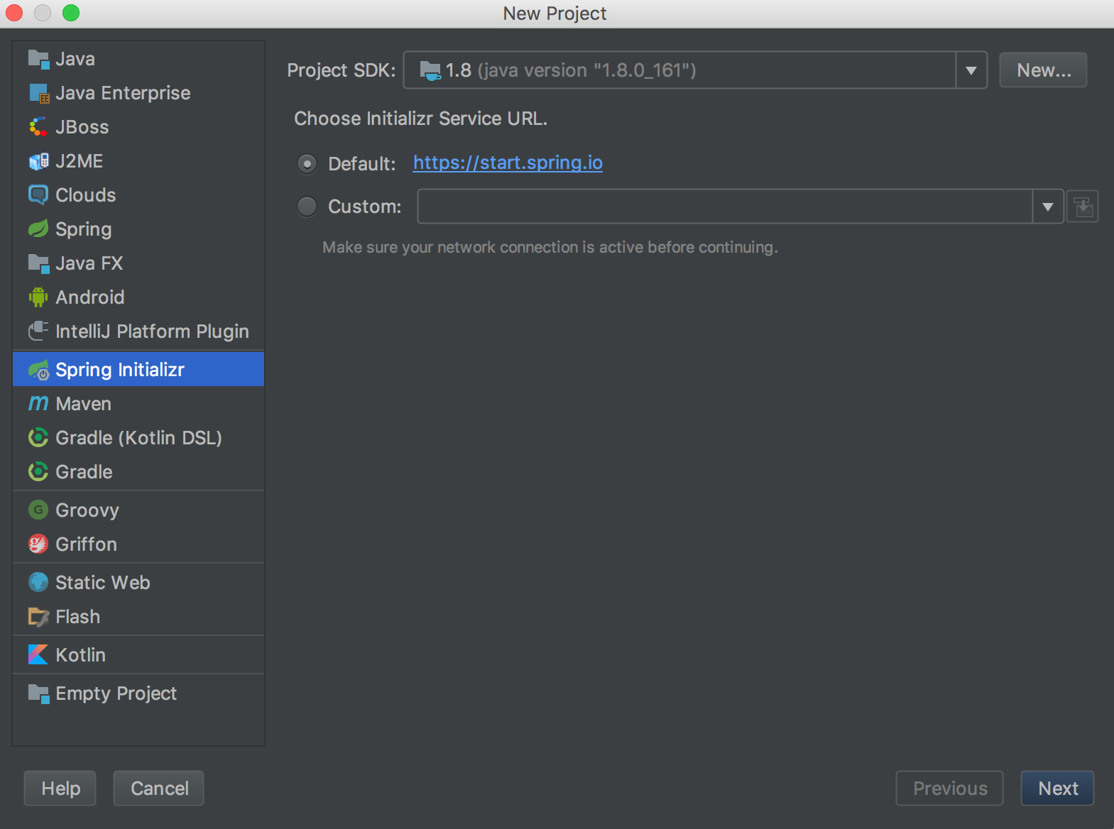1114x829 pixels.
Task: Click into the Custom URL text field
Action: pyautogui.click(x=724, y=207)
